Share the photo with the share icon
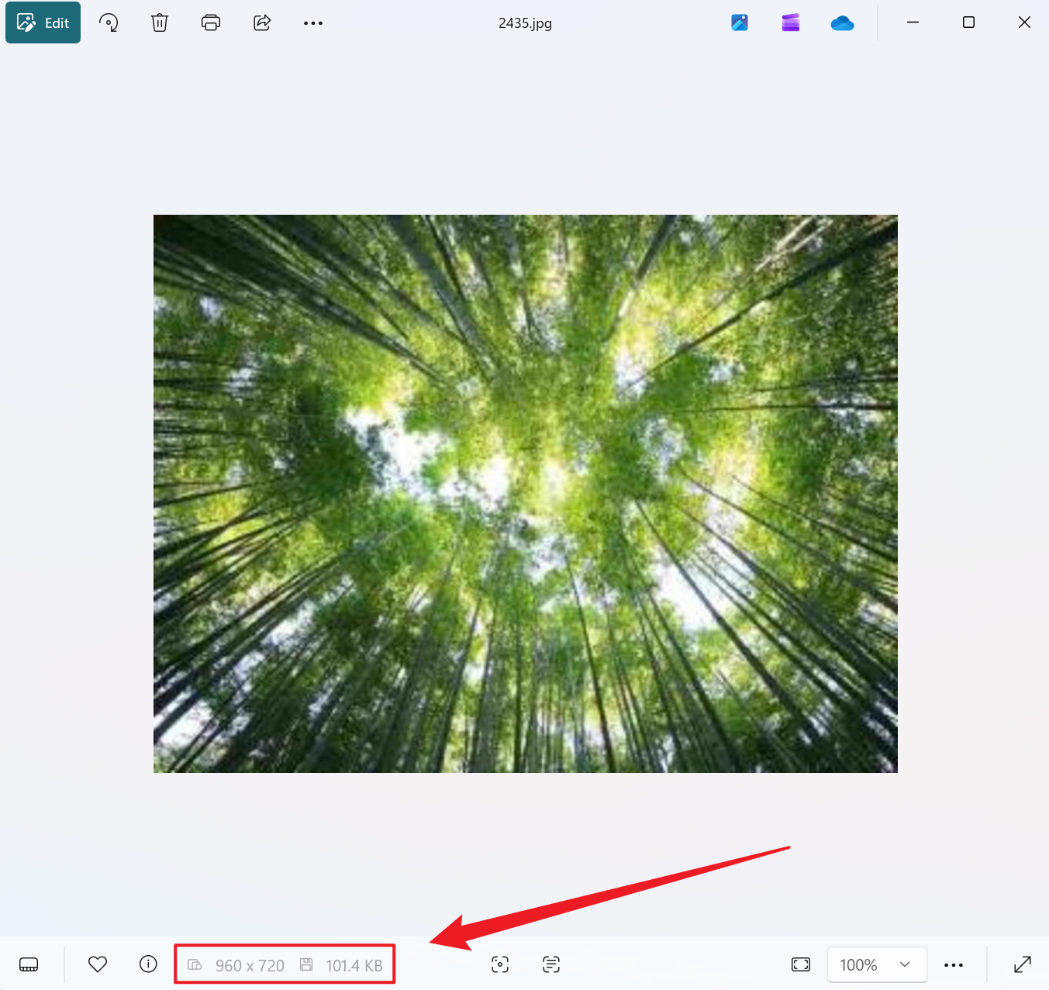Viewport: 1049px width, 990px height. point(262,22)
